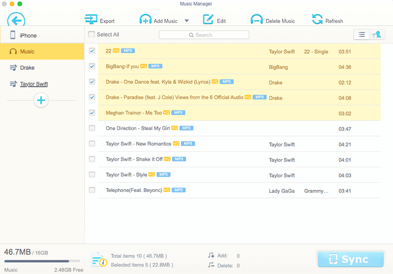The image size is (393, 274).
Task: Switch to artist view icon
Action: [377, 34]
